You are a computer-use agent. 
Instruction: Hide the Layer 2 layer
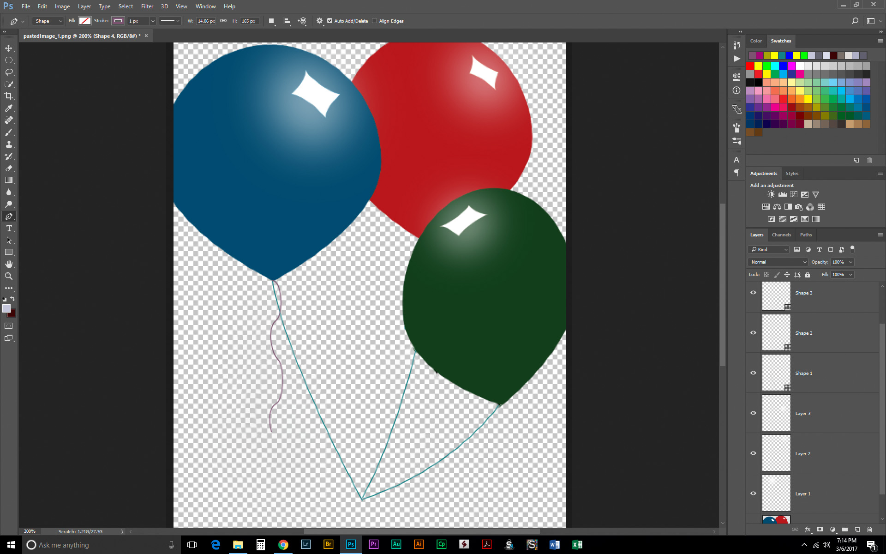pos(753,453)
